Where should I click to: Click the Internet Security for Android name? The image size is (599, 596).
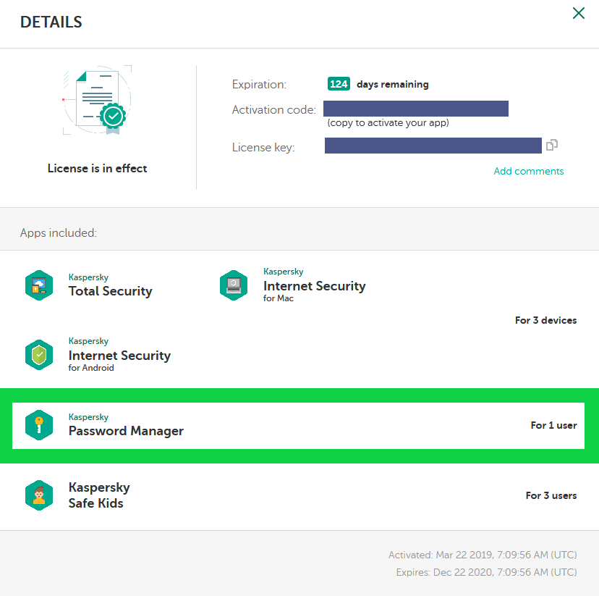(x=119, y=355)
